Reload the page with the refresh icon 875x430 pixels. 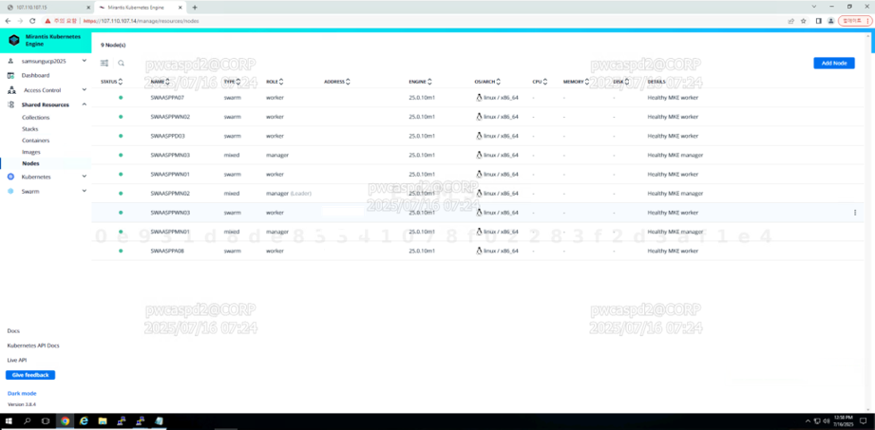tap(32, 21)
